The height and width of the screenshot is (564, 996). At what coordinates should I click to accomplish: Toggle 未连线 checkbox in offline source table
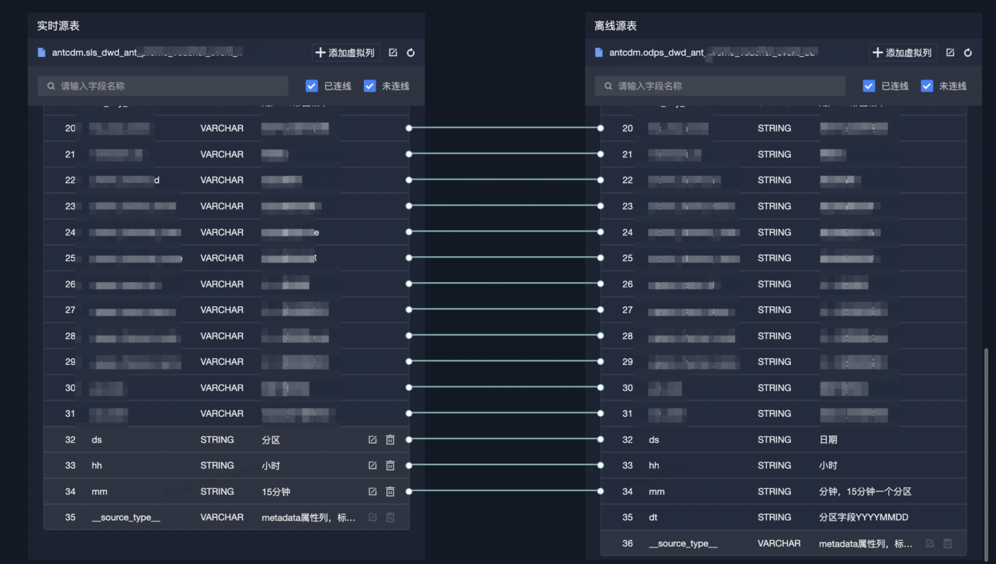[x=927, y=86]
